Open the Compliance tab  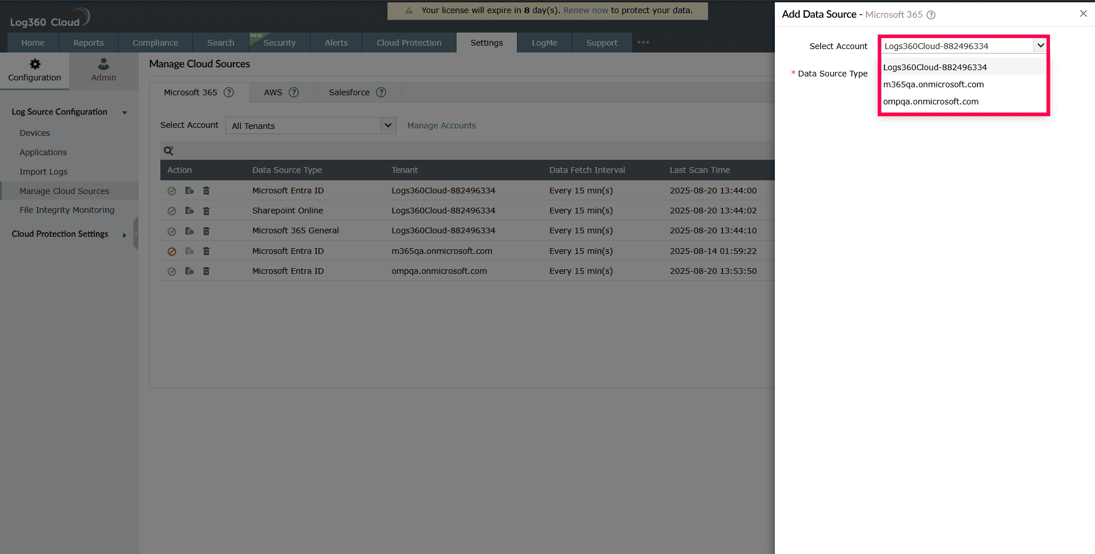pos(155,43)
